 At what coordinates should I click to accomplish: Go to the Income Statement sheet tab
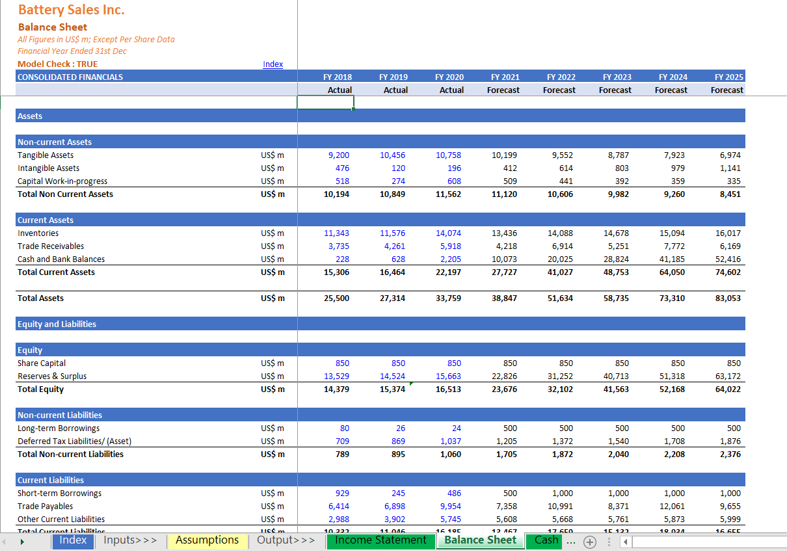tap(381, 540)
